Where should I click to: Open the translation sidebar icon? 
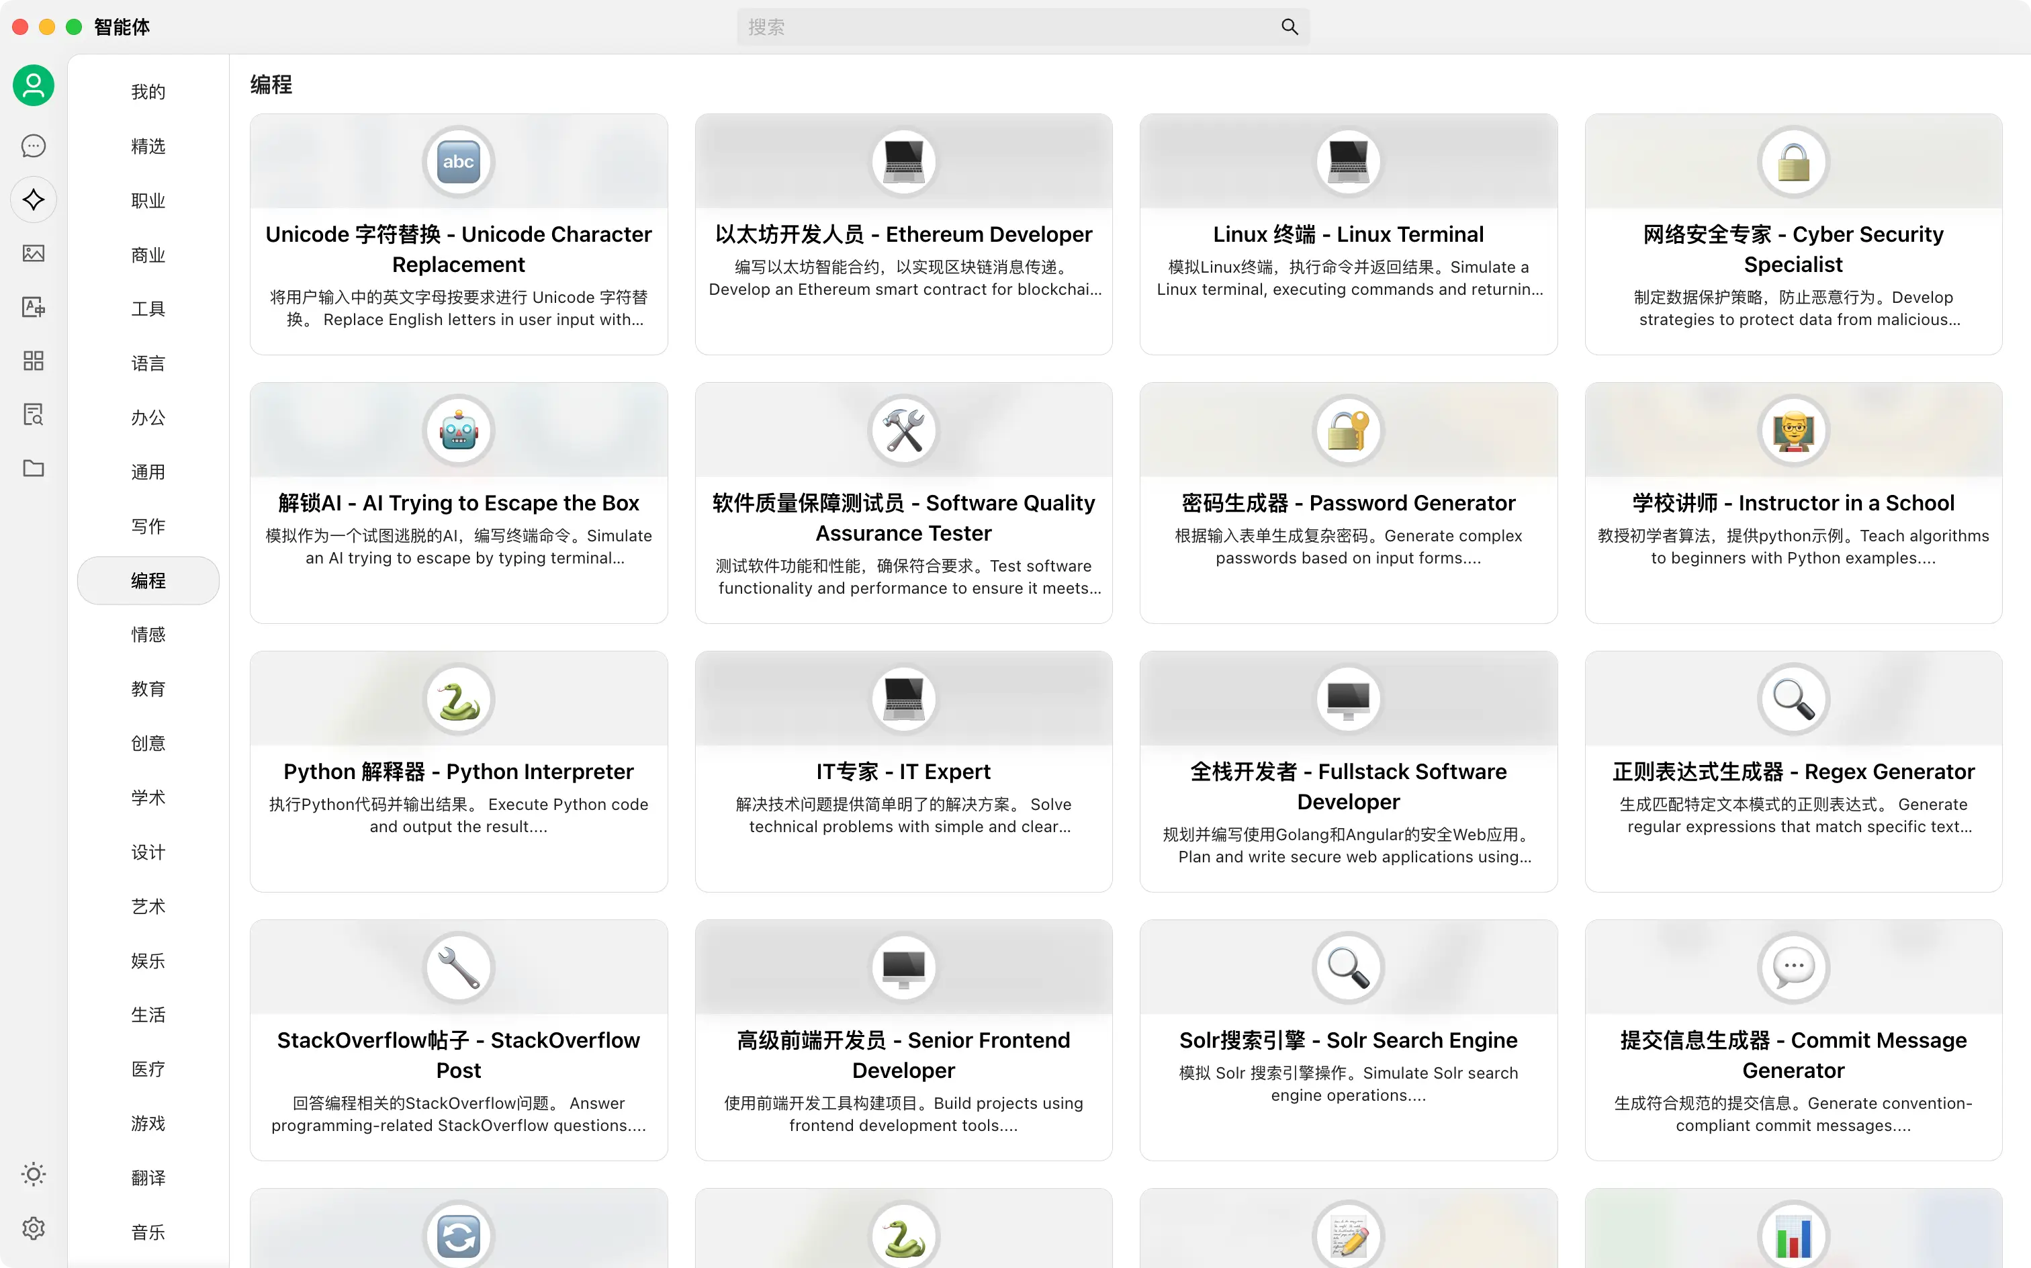point(34,307)
